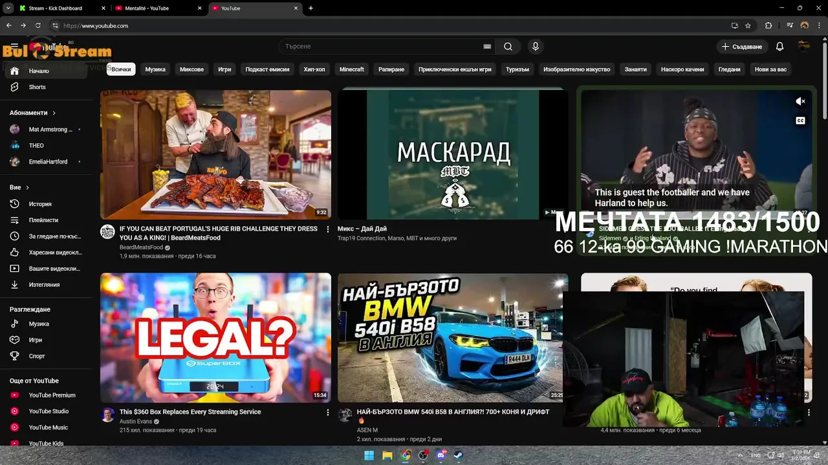Open the YouTube account avatar menu
This screenshot has width=828, height=465.
[804, 46]
